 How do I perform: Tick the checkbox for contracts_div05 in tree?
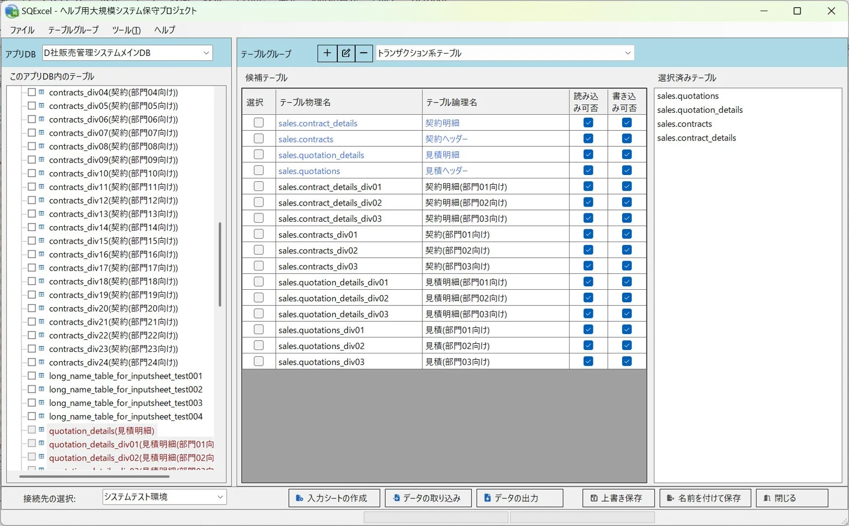click(32, 105)
